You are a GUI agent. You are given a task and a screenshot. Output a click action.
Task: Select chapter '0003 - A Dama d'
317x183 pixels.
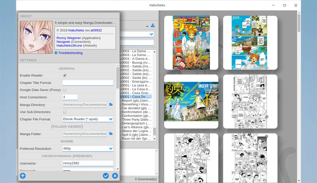tap(136, 59)
